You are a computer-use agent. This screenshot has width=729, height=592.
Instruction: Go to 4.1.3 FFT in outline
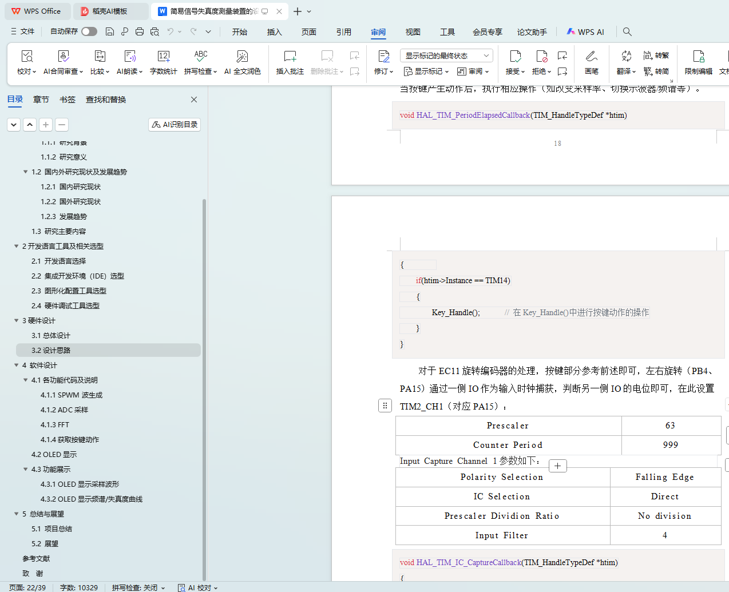click(x=55, y=425)
